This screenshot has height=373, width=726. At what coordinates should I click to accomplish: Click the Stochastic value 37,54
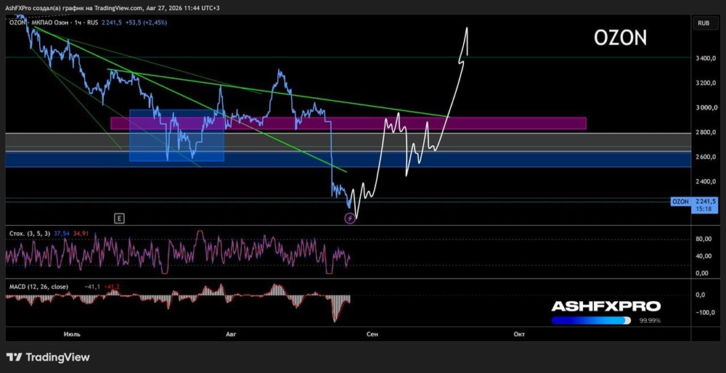pos(62,234)
